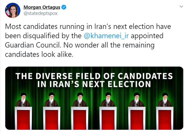Viewport: 188px width, 133px height.
Task: Open the tweet options chevron menu
Action: click(x=181, y=7)
